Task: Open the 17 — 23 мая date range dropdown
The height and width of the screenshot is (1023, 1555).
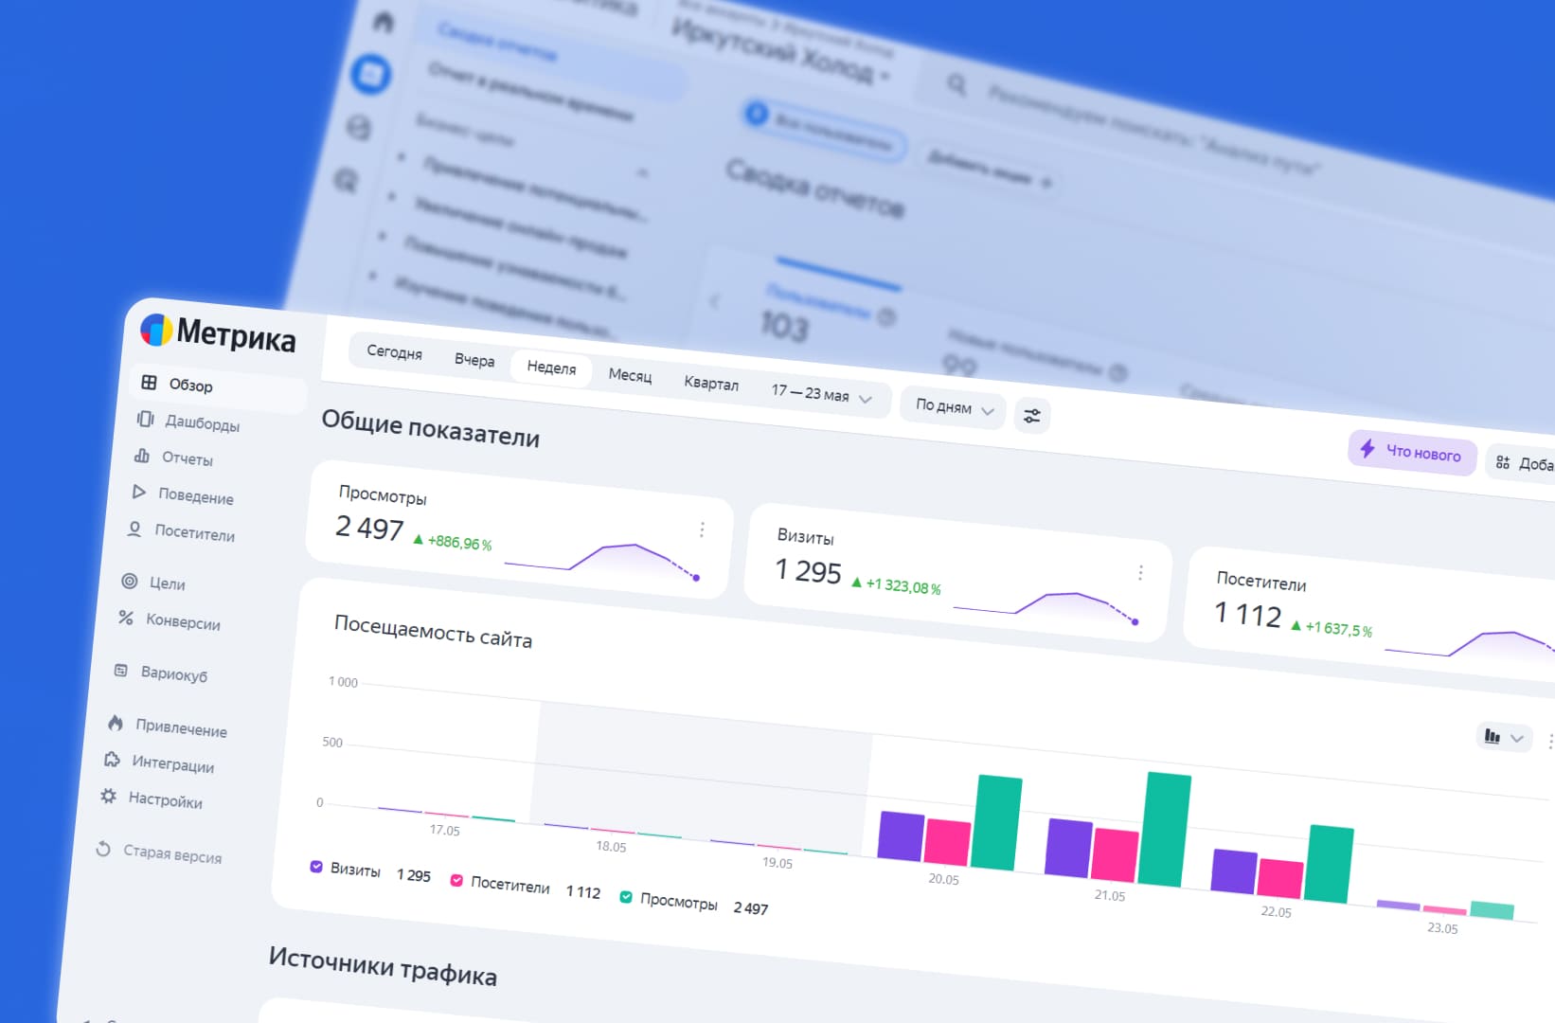Action: pyautogui.click(x=821, y=395)
